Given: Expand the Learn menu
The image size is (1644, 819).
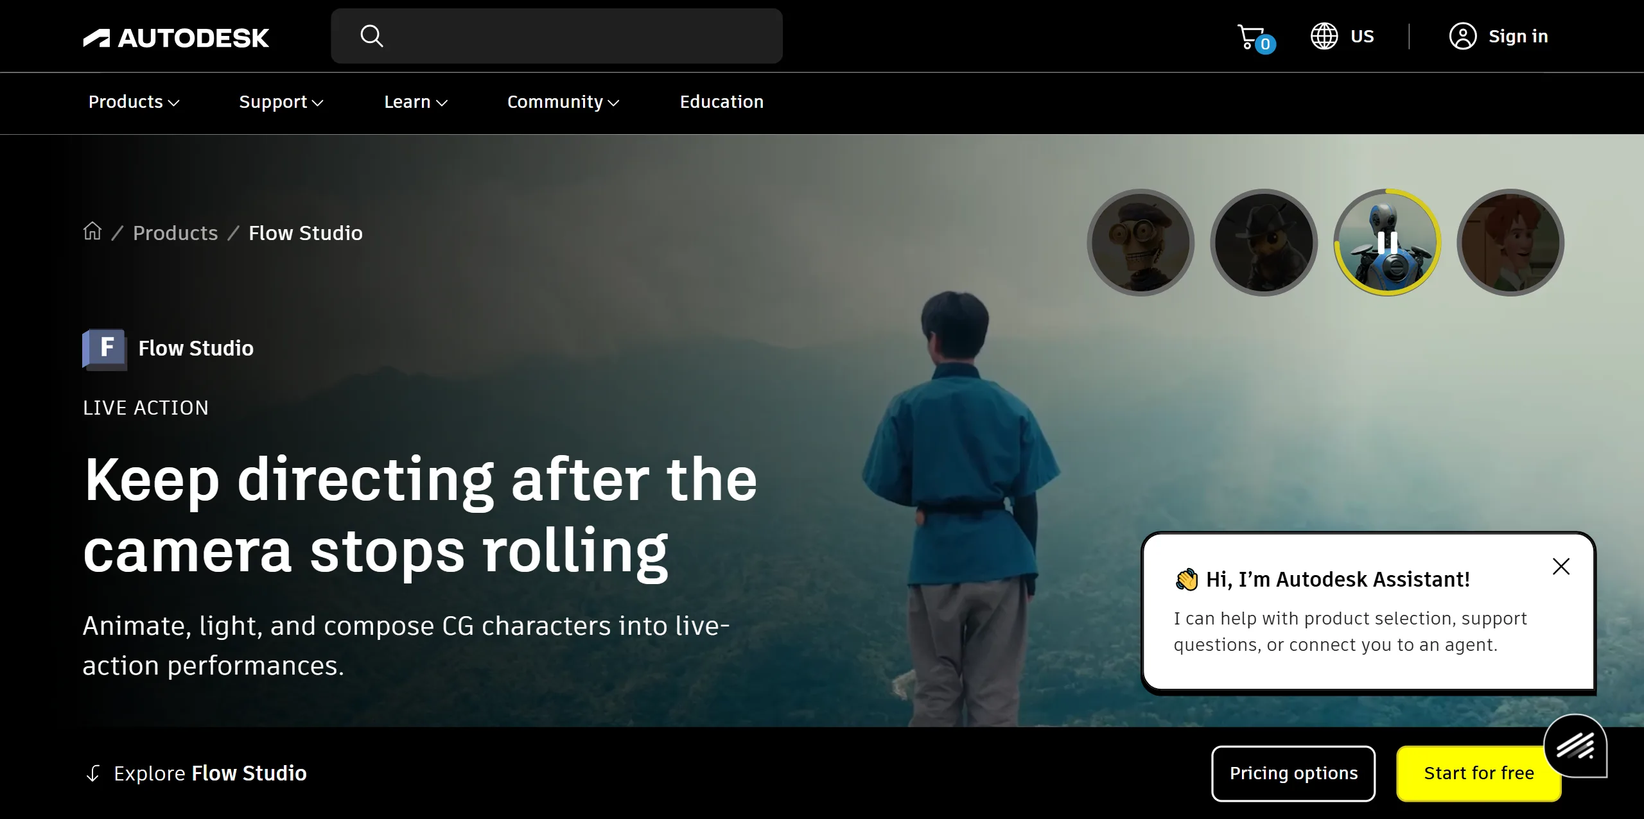Looking at the screenshot, I should [x=415, y=102].
